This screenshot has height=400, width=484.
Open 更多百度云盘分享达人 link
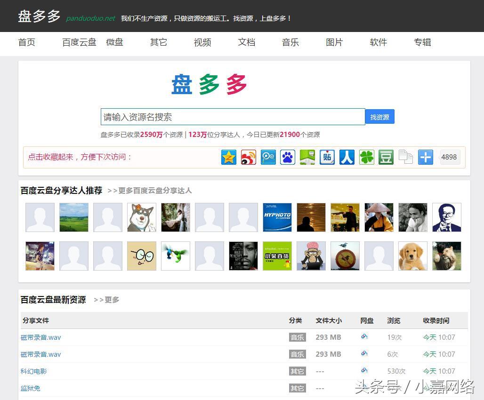pyautogui.click(x=150, y=191)
